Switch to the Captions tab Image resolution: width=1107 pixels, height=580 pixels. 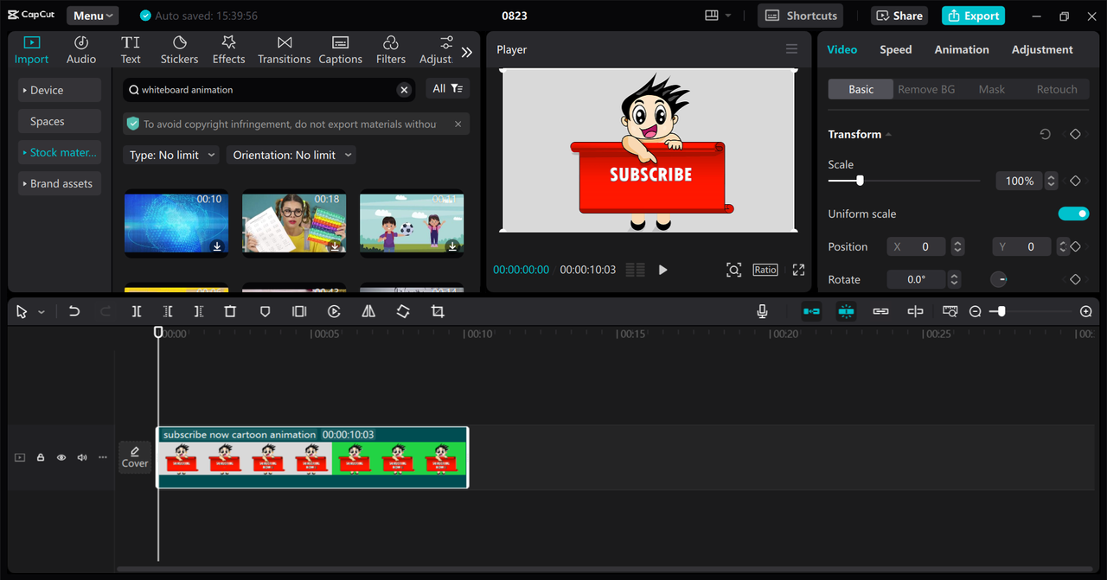(340, 49)
